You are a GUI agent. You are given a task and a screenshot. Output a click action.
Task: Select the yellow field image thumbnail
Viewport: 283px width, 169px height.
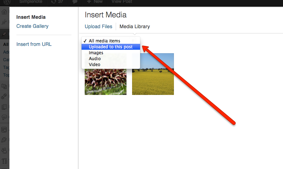click(153, 74)
